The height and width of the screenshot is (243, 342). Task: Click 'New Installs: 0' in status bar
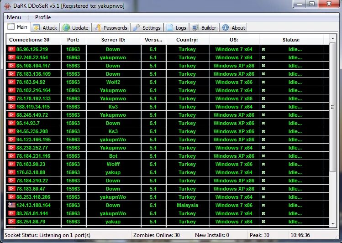pyautogui.click(x=212, y=235)
